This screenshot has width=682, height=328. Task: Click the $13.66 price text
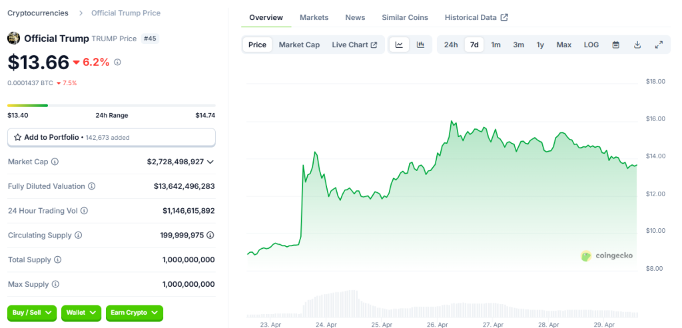click(38, 63)
